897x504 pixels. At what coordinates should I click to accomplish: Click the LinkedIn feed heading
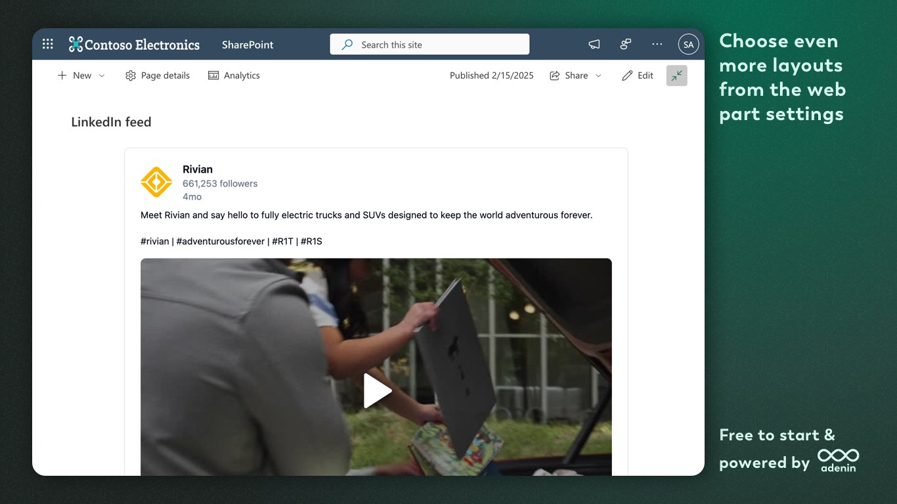click(x=111, y=122)
